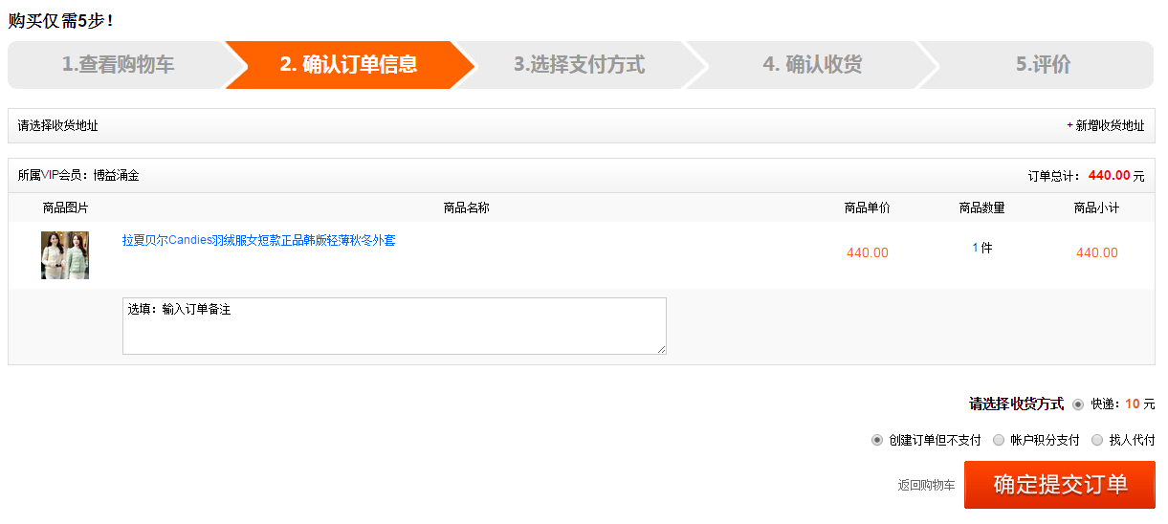
Task: Focus the 输入订单备注 remark text box
Action: tap(393, 326)
